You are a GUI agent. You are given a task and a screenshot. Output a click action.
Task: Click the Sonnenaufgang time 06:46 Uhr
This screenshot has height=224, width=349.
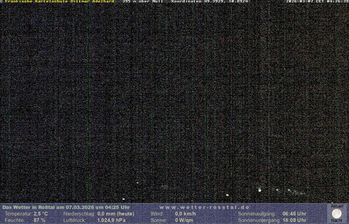(294, 214)
